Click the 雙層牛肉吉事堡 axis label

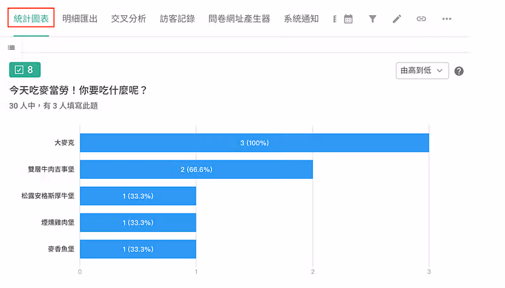click(51, 169)
